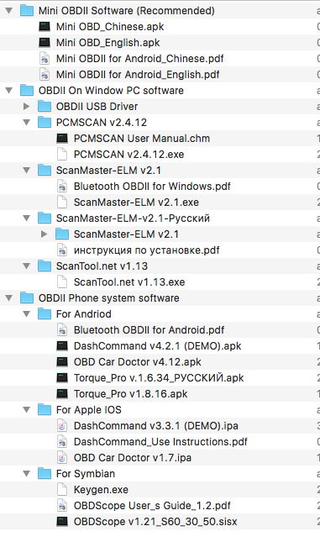Click the PCMSCAN User Manual.chm icon
The height and width of the screenshot is (542, 320).
coord(62,139)
